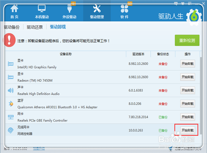Click 'Radeon (TM) HD 7450M' text
The height and width of the screenshot is (153, 207).
click(x=35, y=81)
